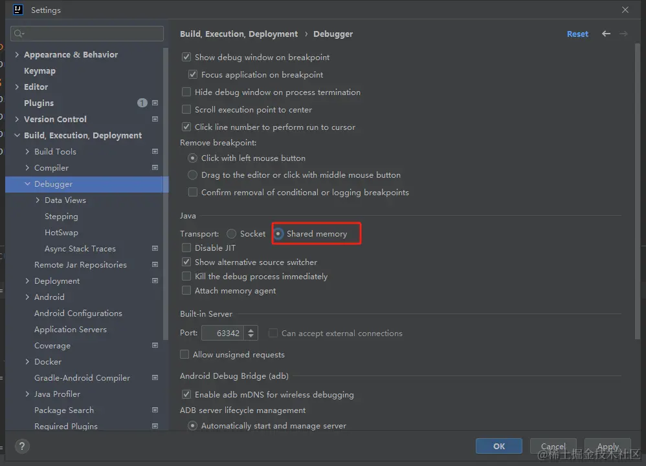Collapse the Debugger node
The image size is (646, 466).
tap(27, 184)
